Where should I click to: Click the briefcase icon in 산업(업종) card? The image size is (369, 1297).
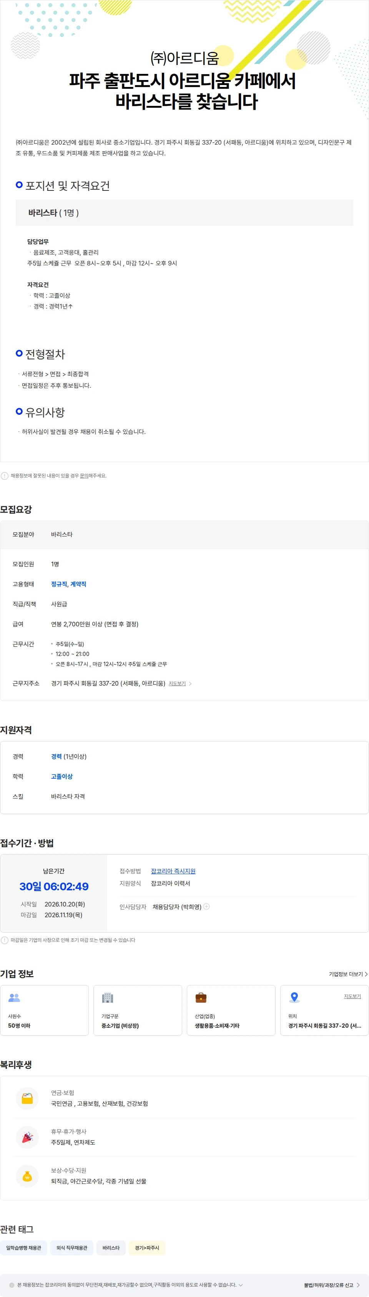[x=201, y=997]
